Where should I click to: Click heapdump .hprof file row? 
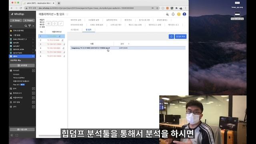(x=128, y=48)
